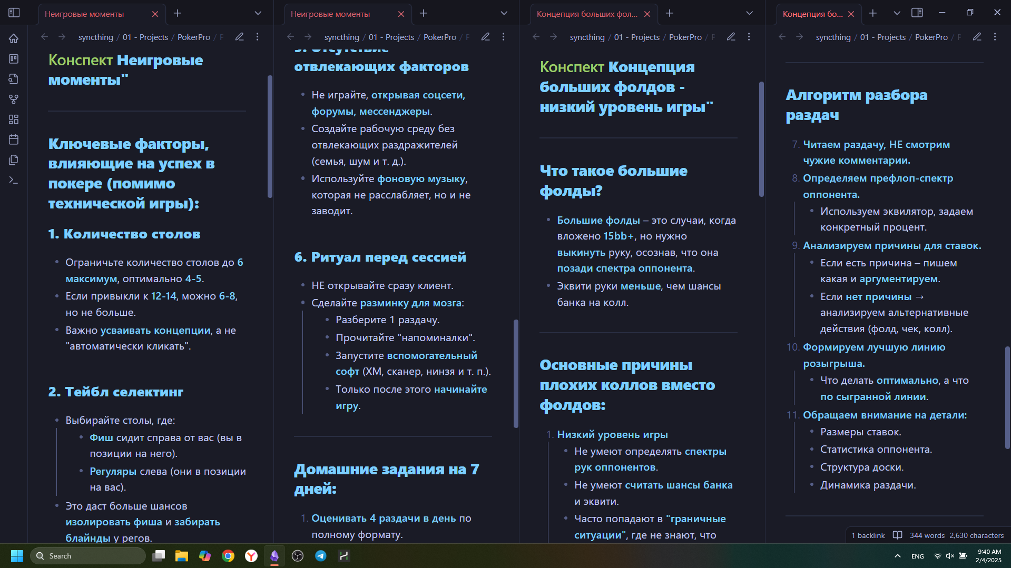Open more options in first Неигровые моменты pane
The image size is (1011, 568).
pos(258,37)
